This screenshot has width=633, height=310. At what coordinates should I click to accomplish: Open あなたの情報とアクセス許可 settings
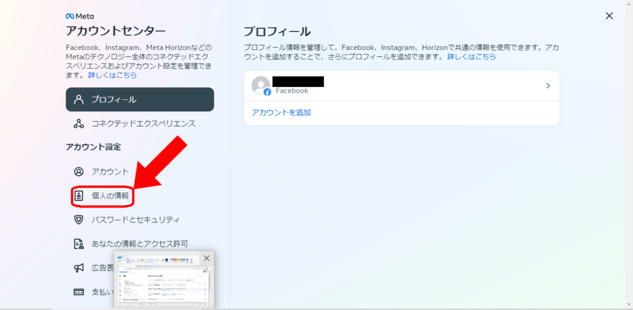point(140,243)
